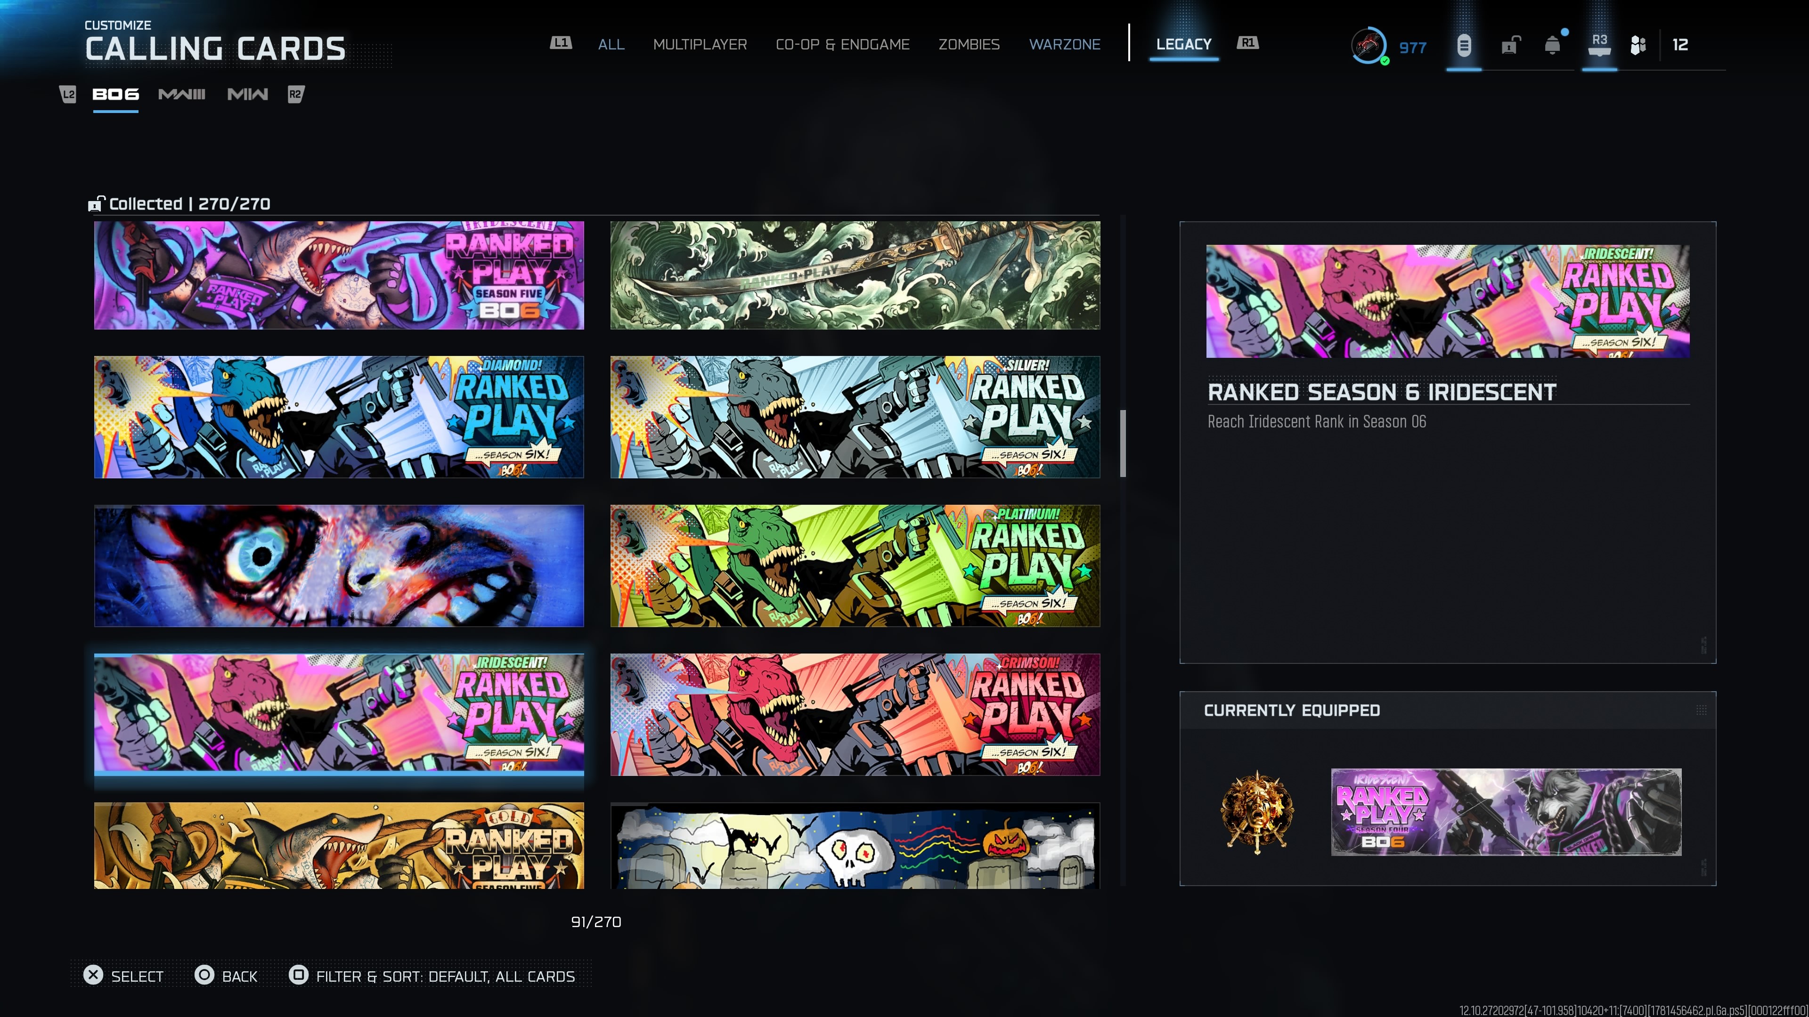The width and height of the screenshot is (1809, 1017).
Task: Click the calling card list scrollbar handle
Action: pyautogui.click(x=1123, y=444)
